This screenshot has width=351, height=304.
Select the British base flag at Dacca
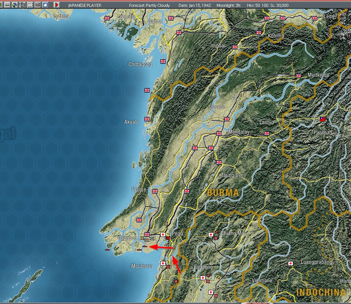click(x=171, y=18)
